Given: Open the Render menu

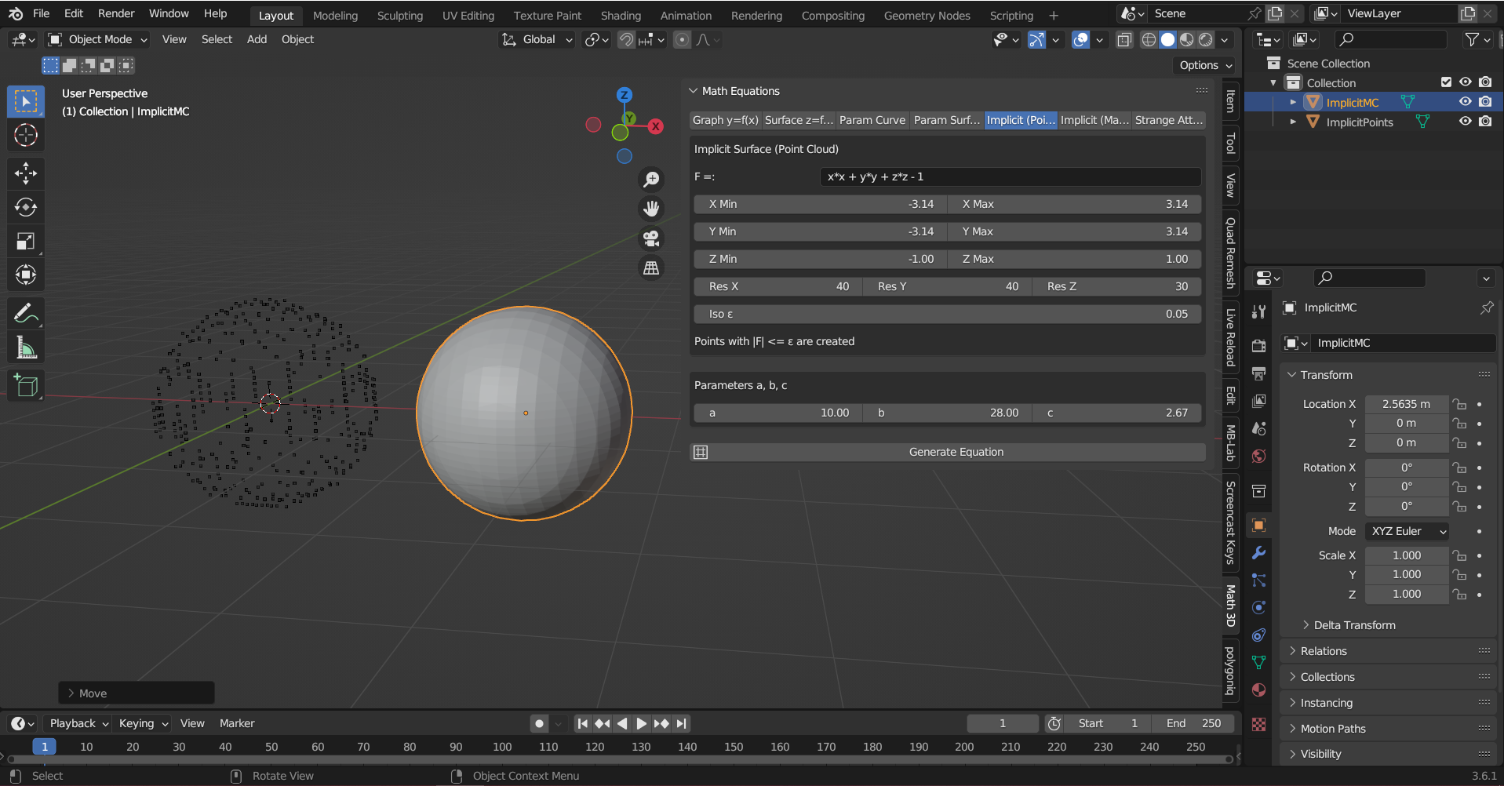Looking at the screenshot, I should click(115, 13).
